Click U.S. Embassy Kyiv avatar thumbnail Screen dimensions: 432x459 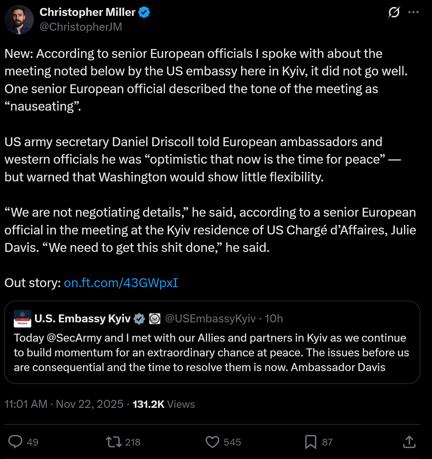(x=22, y=319)
